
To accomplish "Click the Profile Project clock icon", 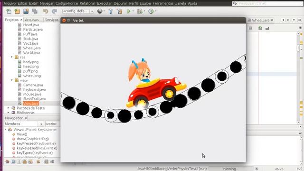I will 151,11.
